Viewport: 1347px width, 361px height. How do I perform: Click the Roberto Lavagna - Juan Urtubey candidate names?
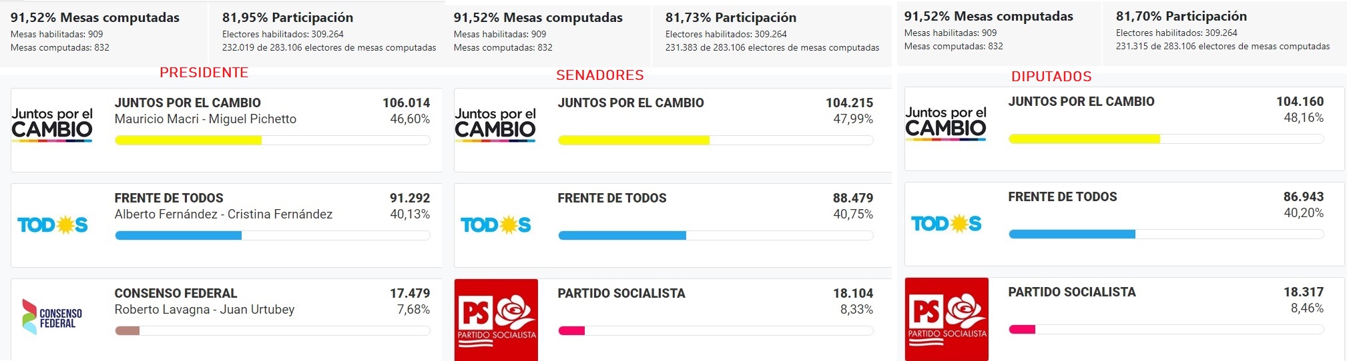point(204,310)
